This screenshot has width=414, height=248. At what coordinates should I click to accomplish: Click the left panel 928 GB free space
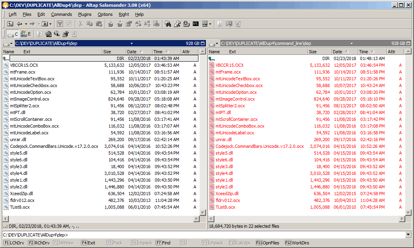click(192, 43)
